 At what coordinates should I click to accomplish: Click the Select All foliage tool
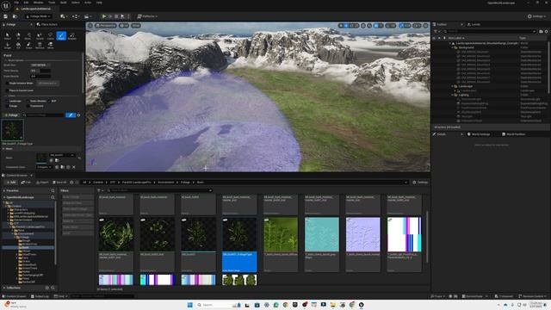(18, 35)
